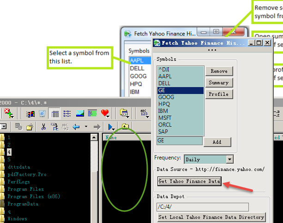
Task: Click the Summary button
Action: [x=219, y=82]
